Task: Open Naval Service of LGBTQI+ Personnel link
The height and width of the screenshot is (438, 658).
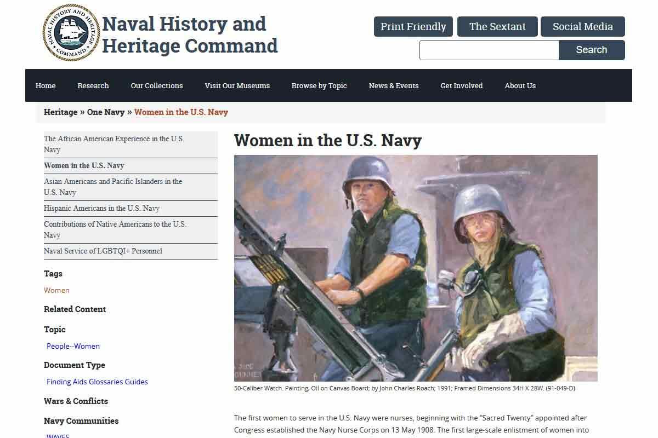Action: coord(103,251)
